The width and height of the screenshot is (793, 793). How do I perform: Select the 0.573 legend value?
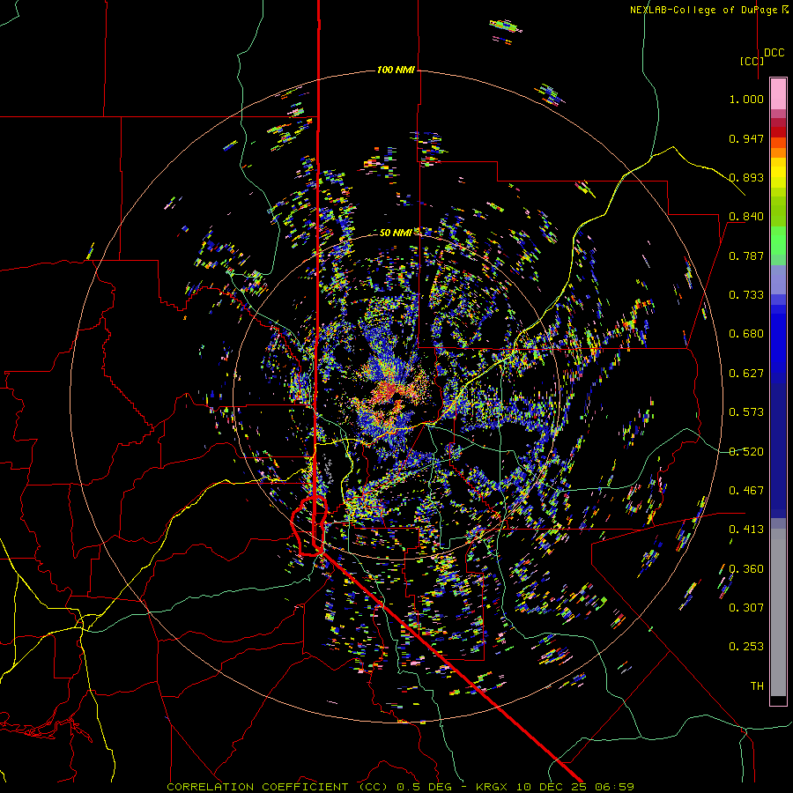pos(746,412)
